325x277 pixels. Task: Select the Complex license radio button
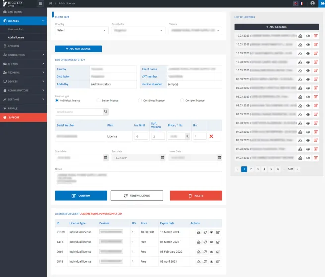click(x=182, y=101)
